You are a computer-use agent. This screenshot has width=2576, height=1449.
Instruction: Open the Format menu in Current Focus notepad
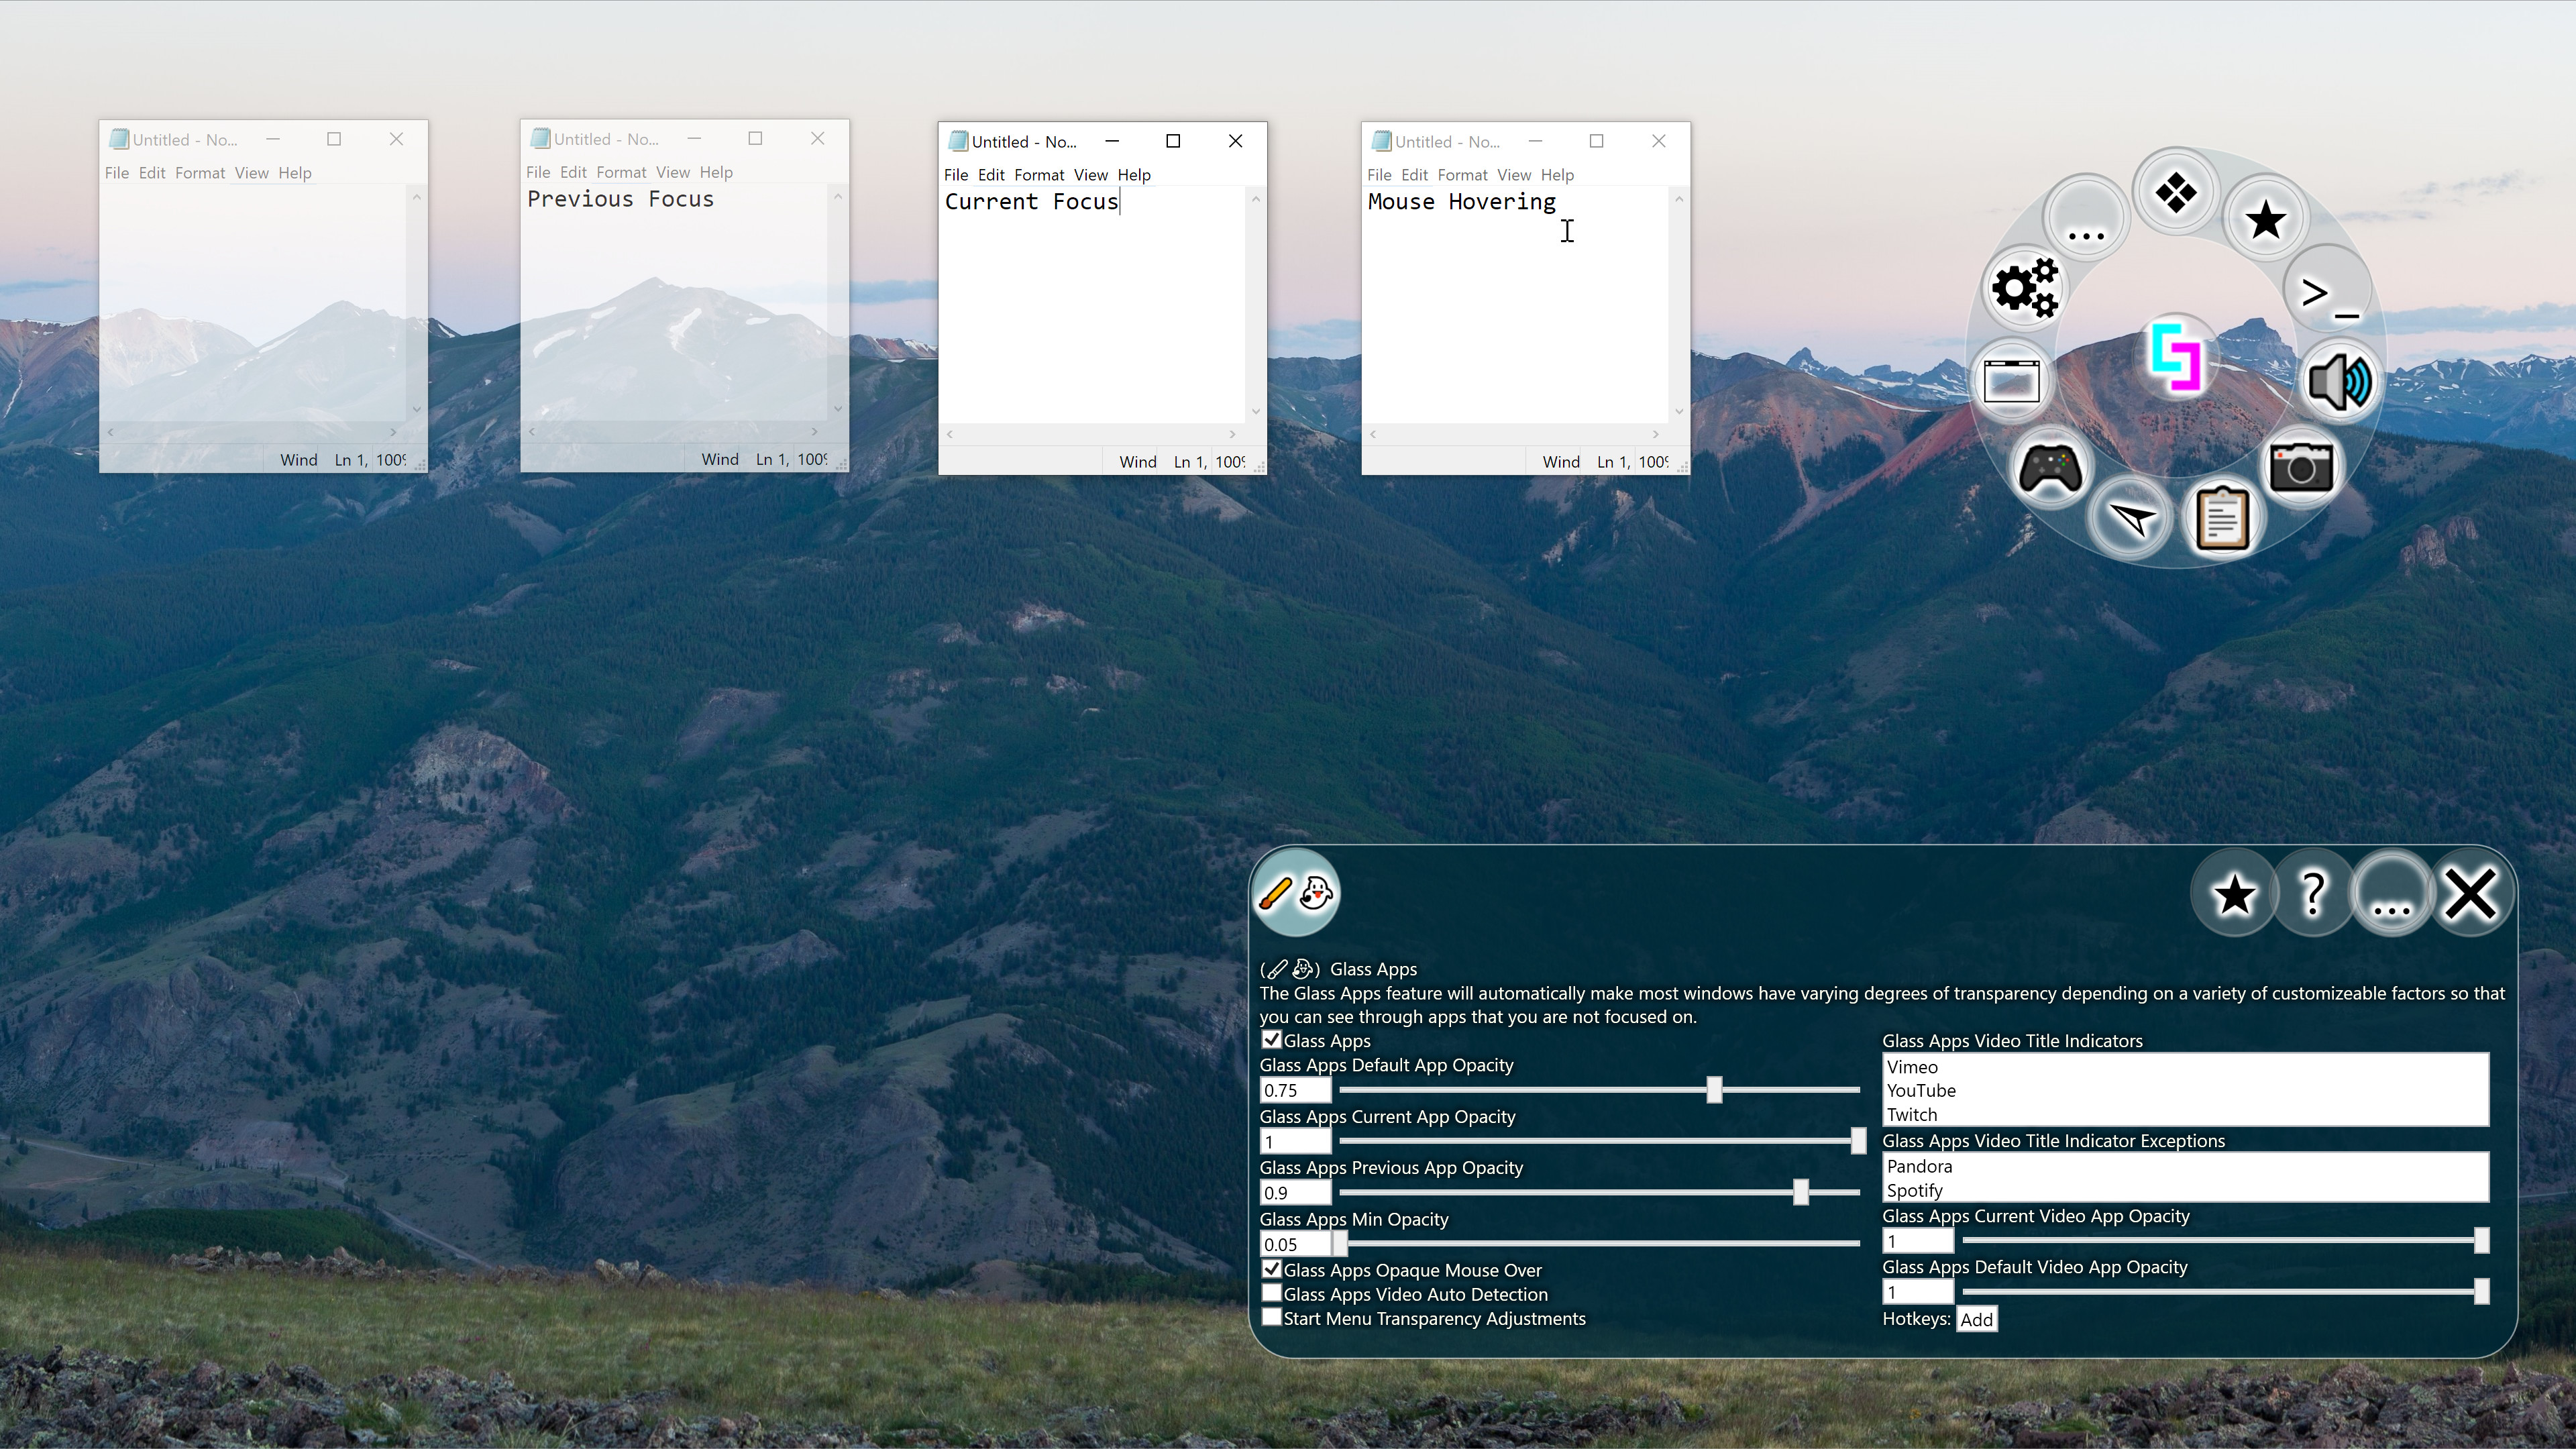click(1038, 174)
